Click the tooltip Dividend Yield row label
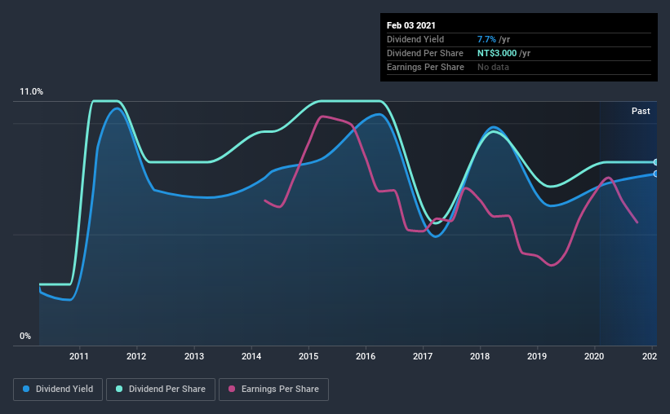The image size is (670, 414). coord(415,39)
